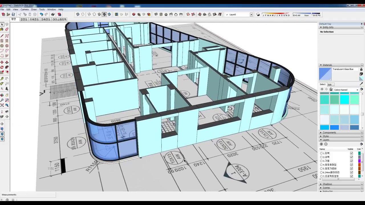Switch to Back view house icon
The width and height of the screenshot is (365, 205).
click(176, 14)
